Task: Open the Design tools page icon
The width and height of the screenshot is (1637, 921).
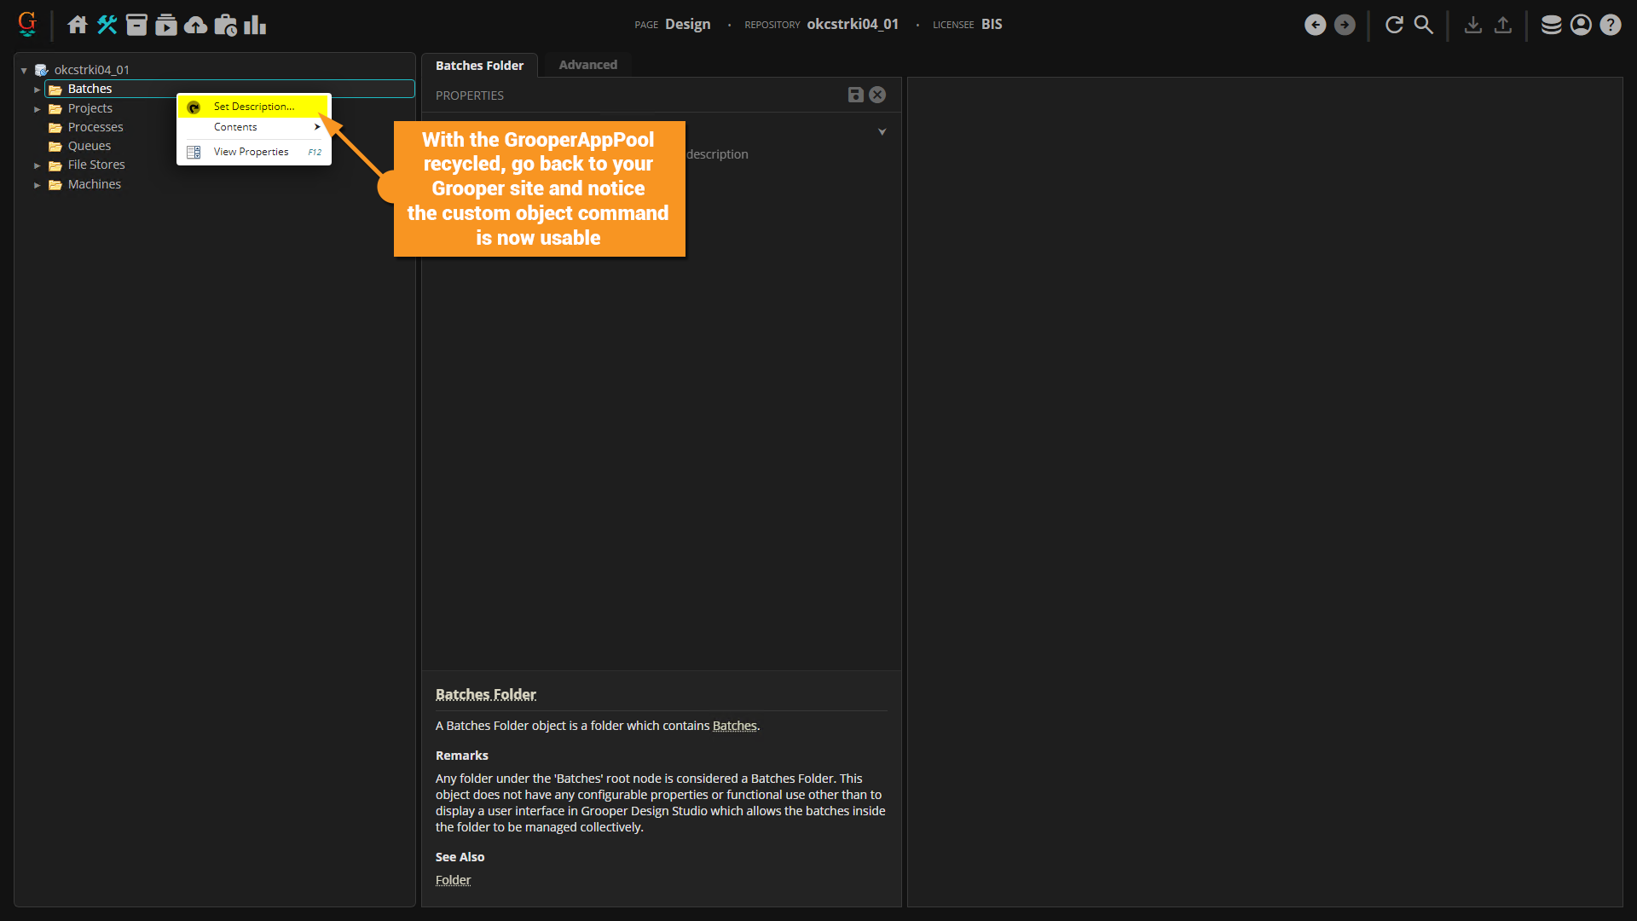Action: pos(107,25)
